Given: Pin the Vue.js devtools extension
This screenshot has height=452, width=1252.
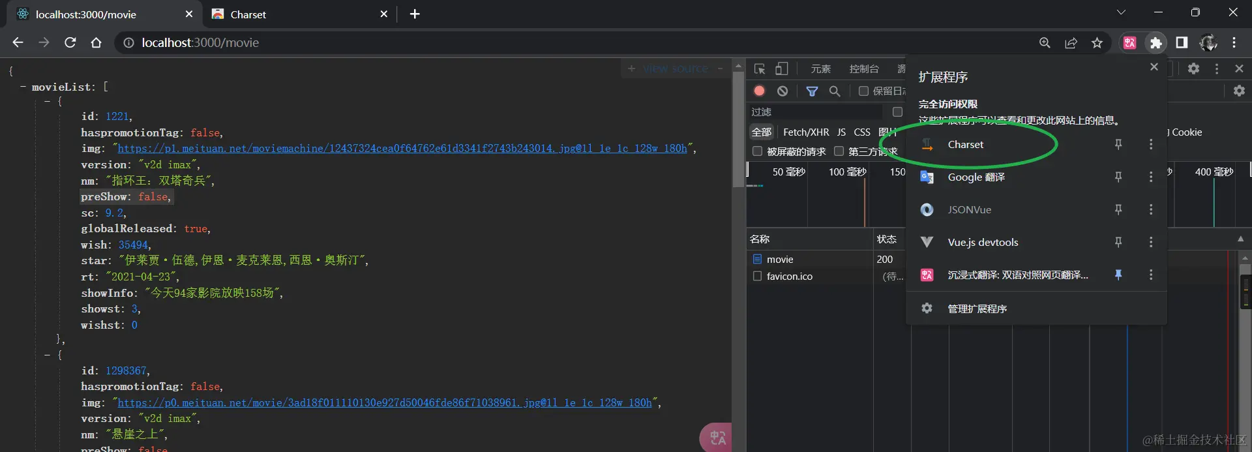Looking at the screenshot, I should (1118, 242).
